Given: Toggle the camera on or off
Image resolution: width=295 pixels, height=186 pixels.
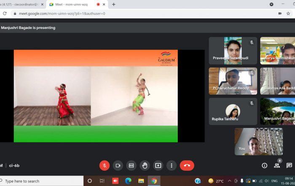Looking at the screenshot, I should (118, 165).
